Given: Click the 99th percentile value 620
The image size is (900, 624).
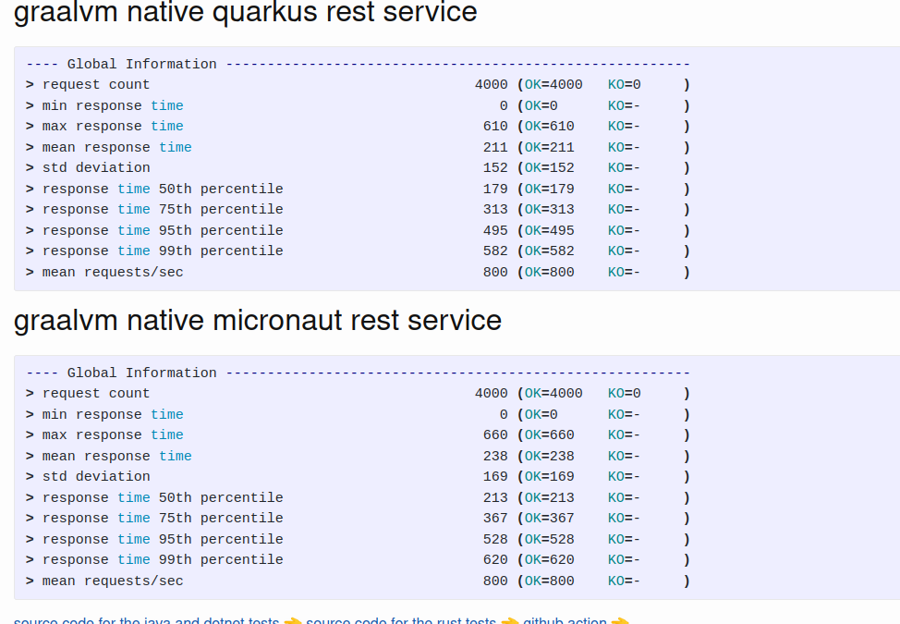Looking at the screenshot, I should tap(495, 559).
